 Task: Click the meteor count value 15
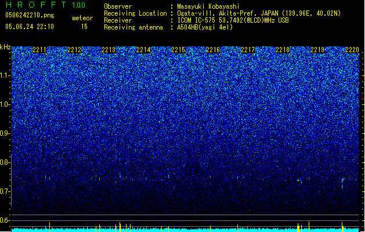coord(84,27)
